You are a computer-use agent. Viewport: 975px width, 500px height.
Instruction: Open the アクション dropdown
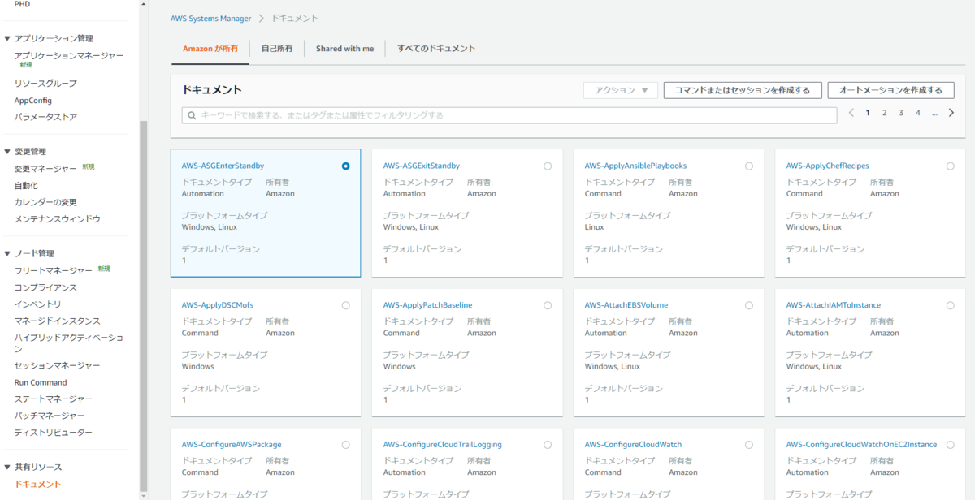click(621, 90)
